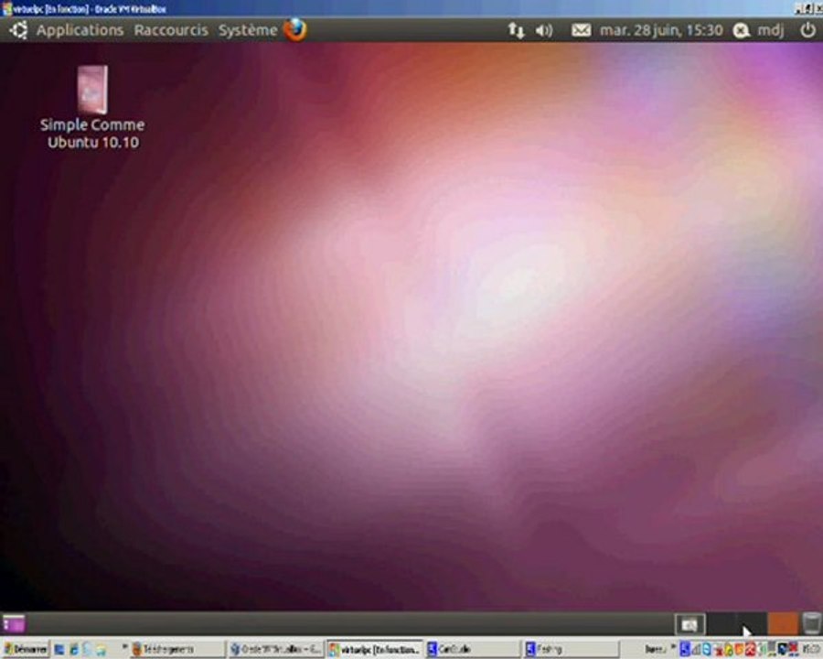Click the window list button in bottom panel

(x=689, y=624)
